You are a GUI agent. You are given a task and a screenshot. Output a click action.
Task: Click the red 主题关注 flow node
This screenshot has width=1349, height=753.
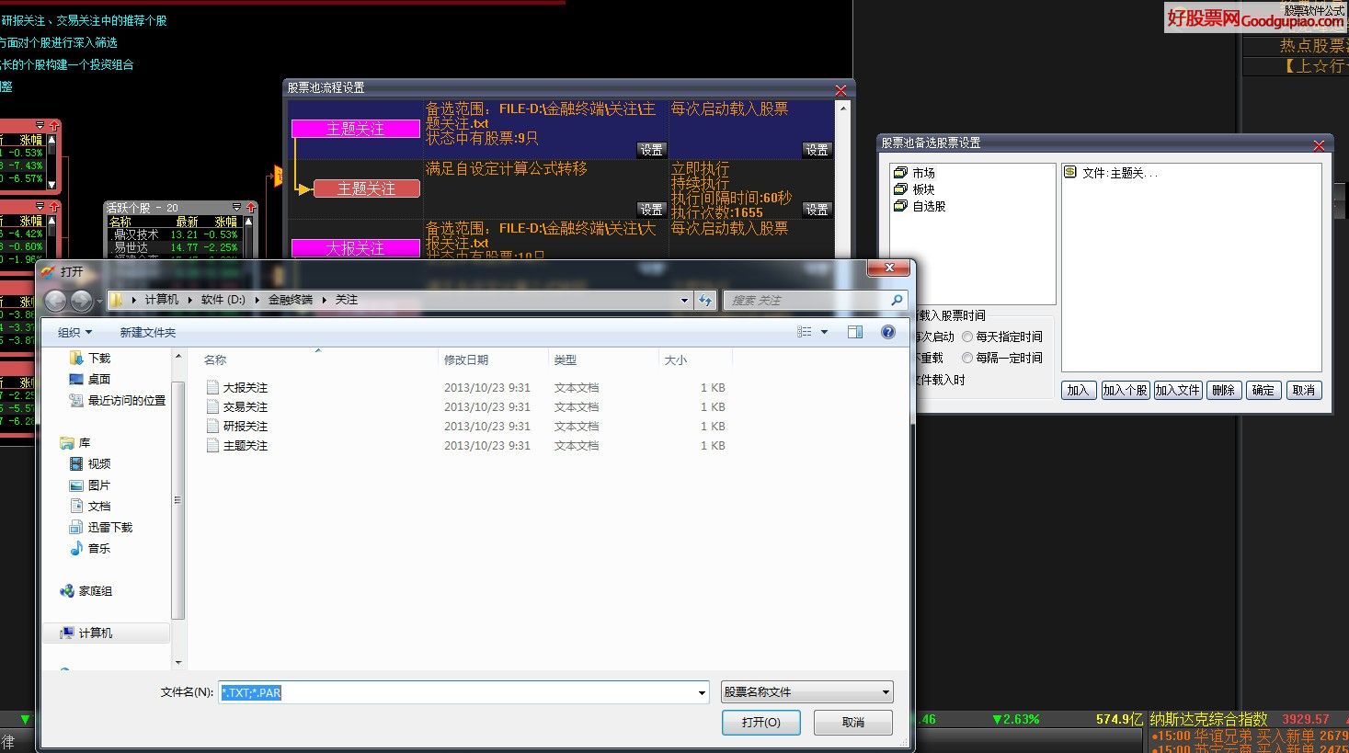pos(367,188)
